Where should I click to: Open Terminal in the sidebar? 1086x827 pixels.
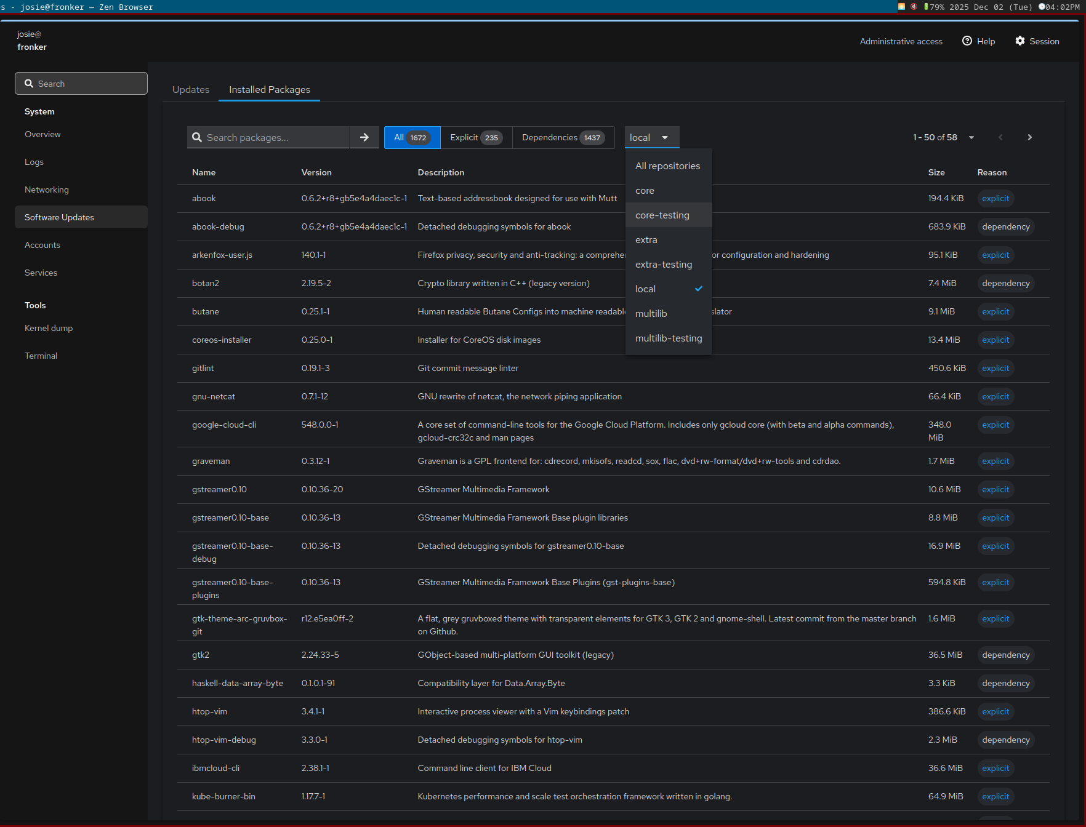pyautogui.click(x=41, y=356)
